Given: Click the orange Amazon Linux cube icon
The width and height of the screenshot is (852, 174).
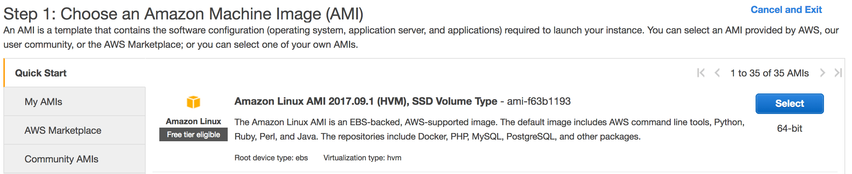Looking at the screenshot, I should [x=194, y=102].
